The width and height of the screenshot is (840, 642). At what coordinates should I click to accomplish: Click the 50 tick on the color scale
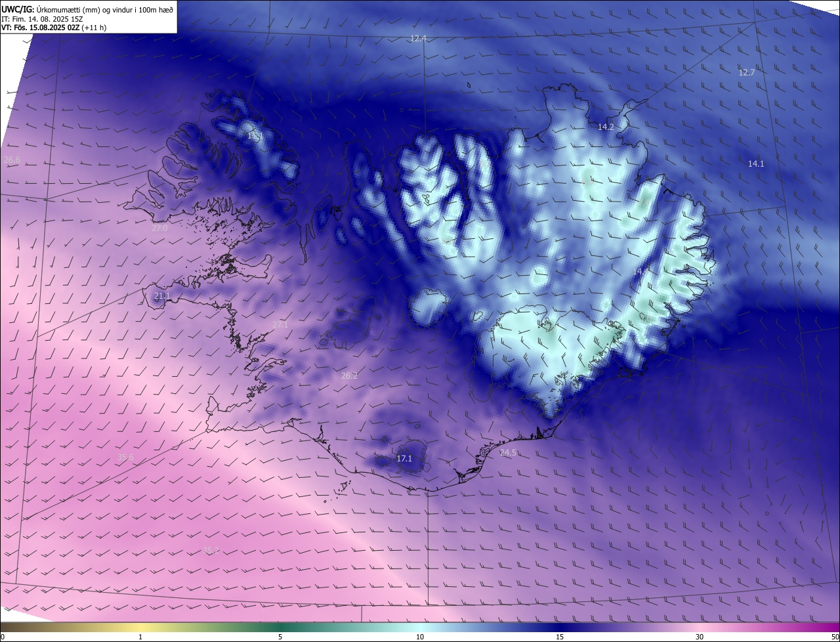click(x=835, y=637)
